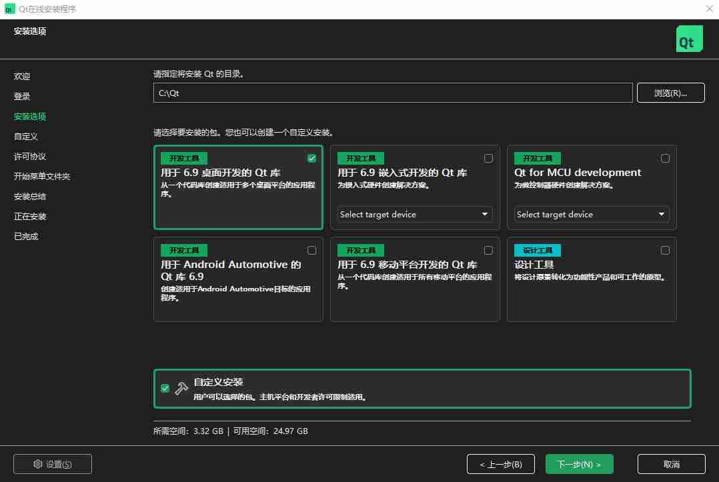Click the C:\Qt install directory field
This screenshot has height=482, width=719.
point(392,93)
